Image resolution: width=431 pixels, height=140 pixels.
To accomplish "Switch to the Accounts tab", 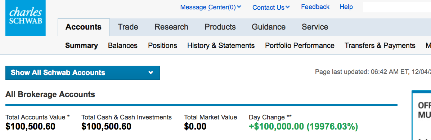I will pos(84,27).
